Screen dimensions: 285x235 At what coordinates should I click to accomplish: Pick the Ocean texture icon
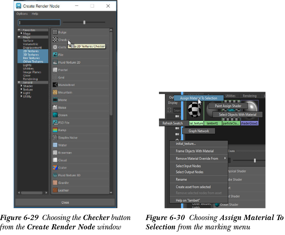point(55,115)
